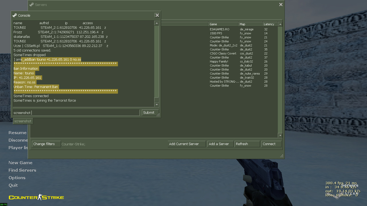Click the Counter-Strike; filter label

[x=73, y=144]
